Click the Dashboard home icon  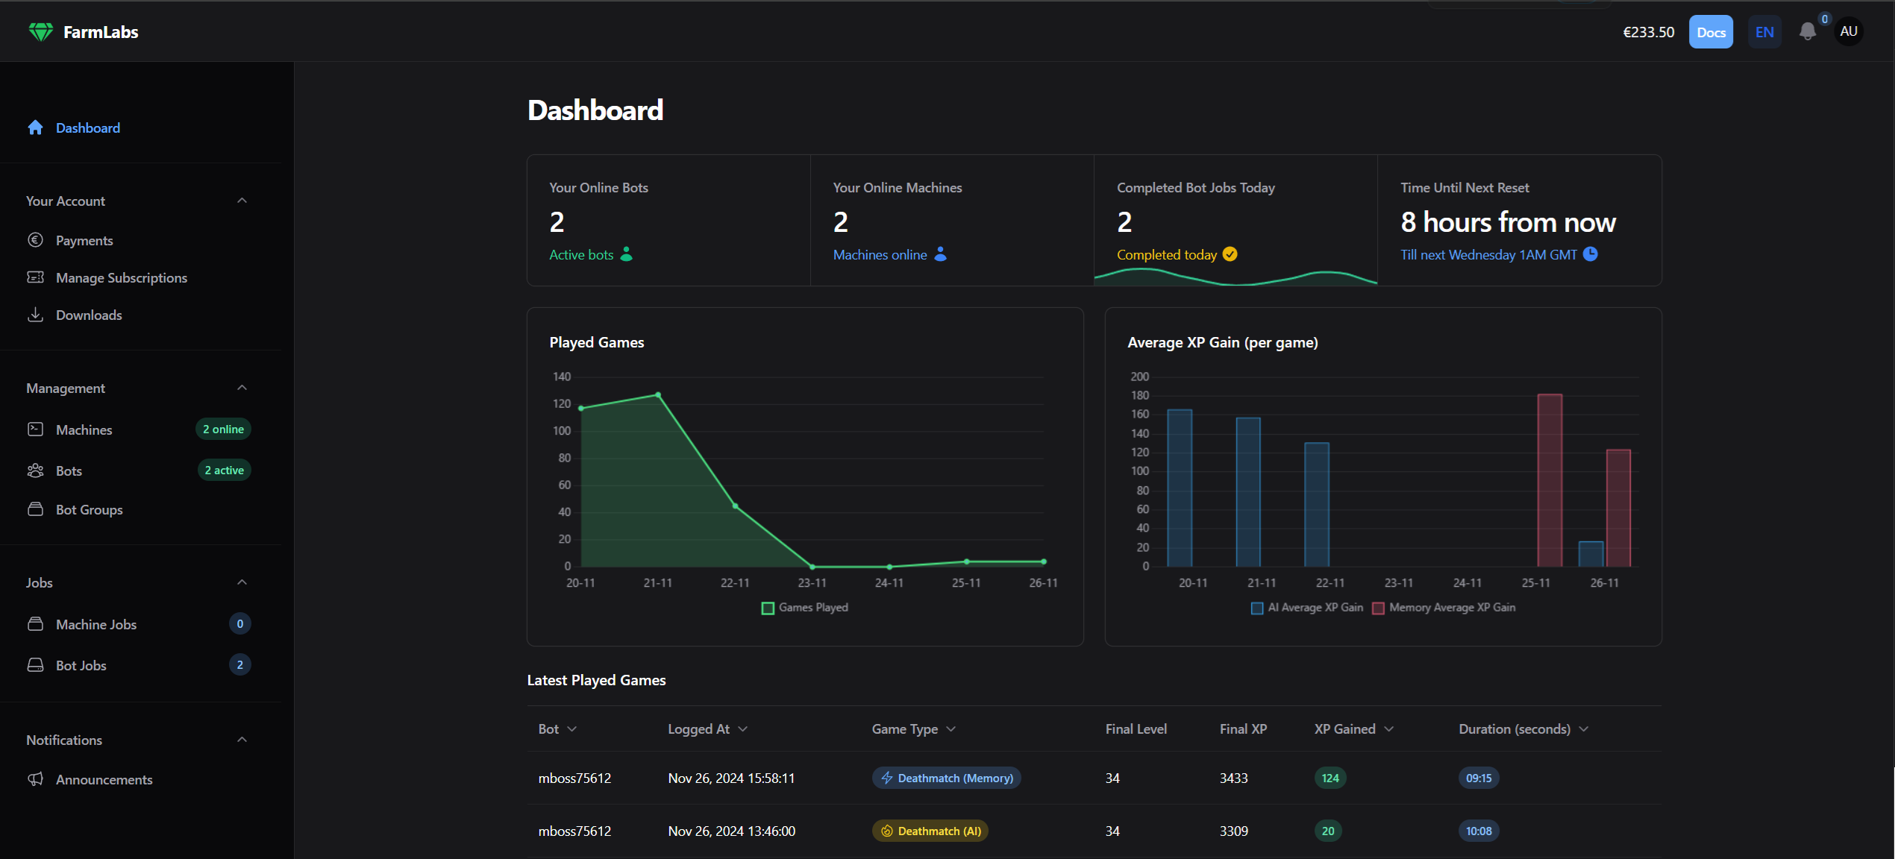pyautogui.click(x=35, y=128)
